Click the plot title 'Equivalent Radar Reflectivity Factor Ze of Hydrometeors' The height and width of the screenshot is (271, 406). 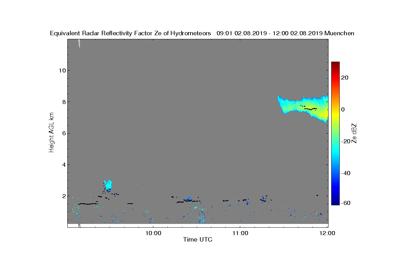(x=131, y=33)
